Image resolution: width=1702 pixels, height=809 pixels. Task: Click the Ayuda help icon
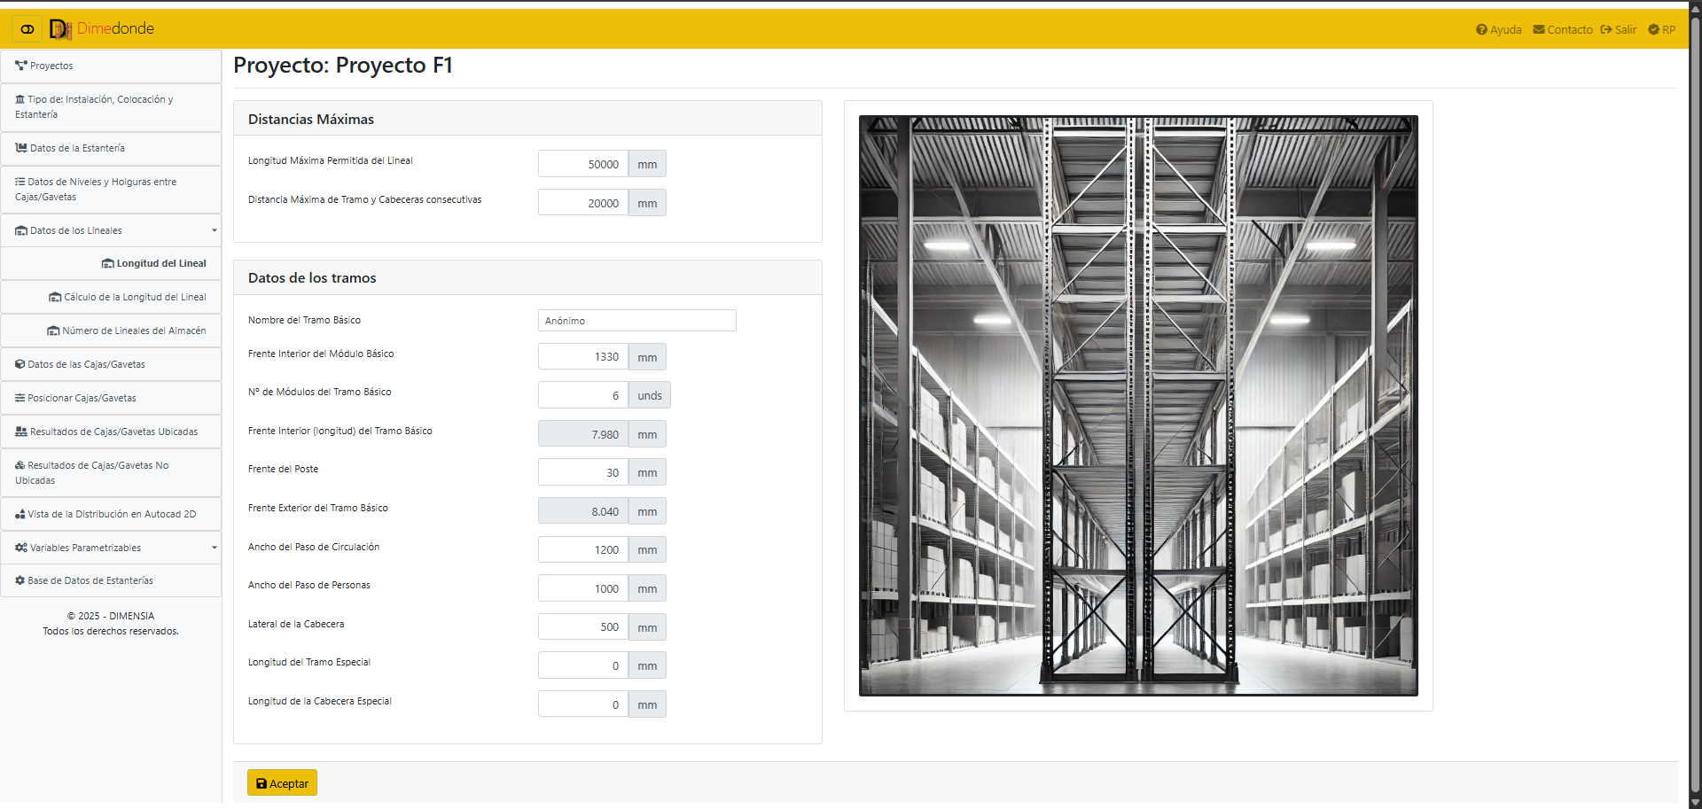1481,30
